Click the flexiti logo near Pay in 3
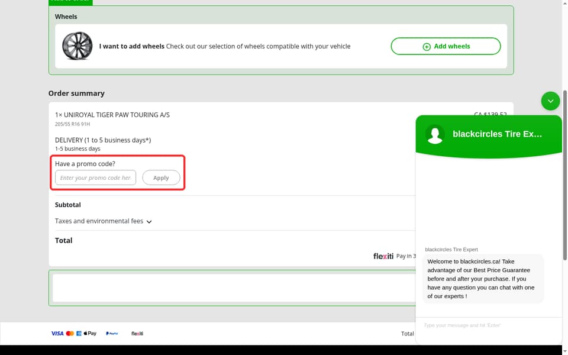The image size is (568, 355). [x=383, y=256]
